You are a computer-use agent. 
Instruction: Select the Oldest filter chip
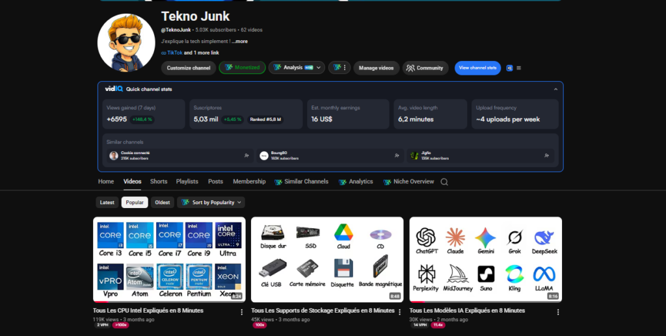162,202
